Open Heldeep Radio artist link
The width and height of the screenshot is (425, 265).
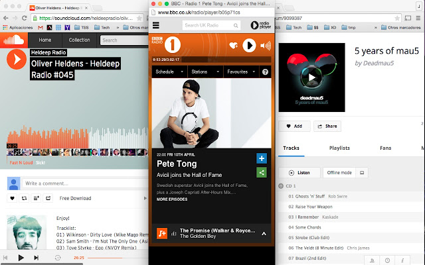coord(48,52)
